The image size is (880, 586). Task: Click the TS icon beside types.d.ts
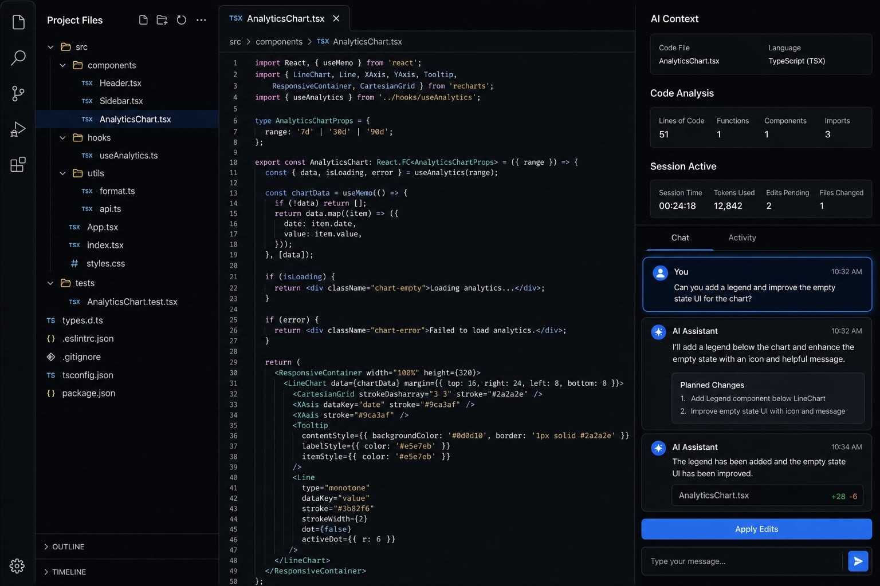(51, 321)
